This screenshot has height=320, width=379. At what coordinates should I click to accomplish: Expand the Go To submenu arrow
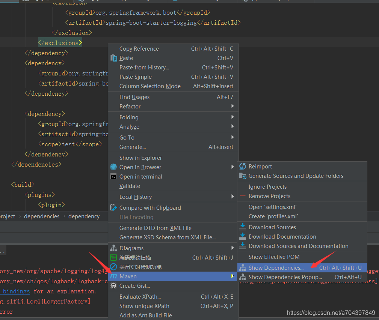(233, 137)
